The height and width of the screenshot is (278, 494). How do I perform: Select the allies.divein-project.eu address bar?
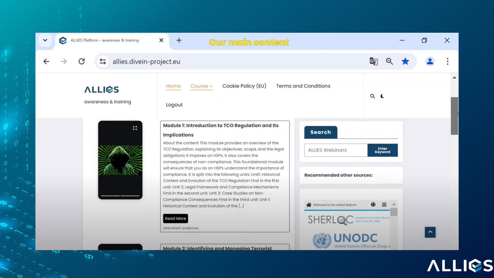click(256, 61)
